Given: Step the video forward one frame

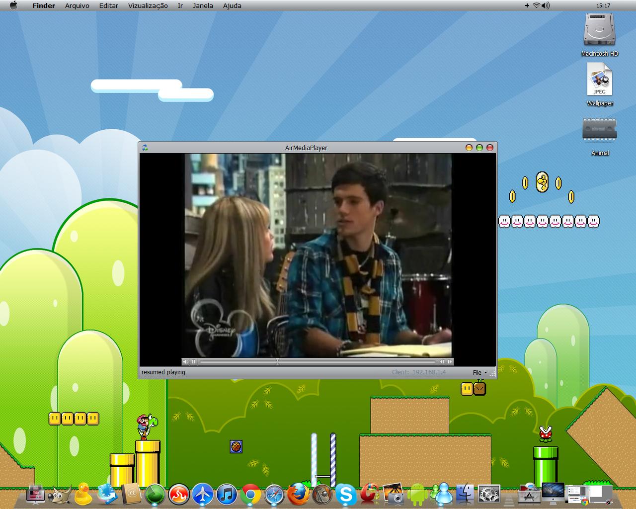Looking at the screenshot, I should coord(450,362).
